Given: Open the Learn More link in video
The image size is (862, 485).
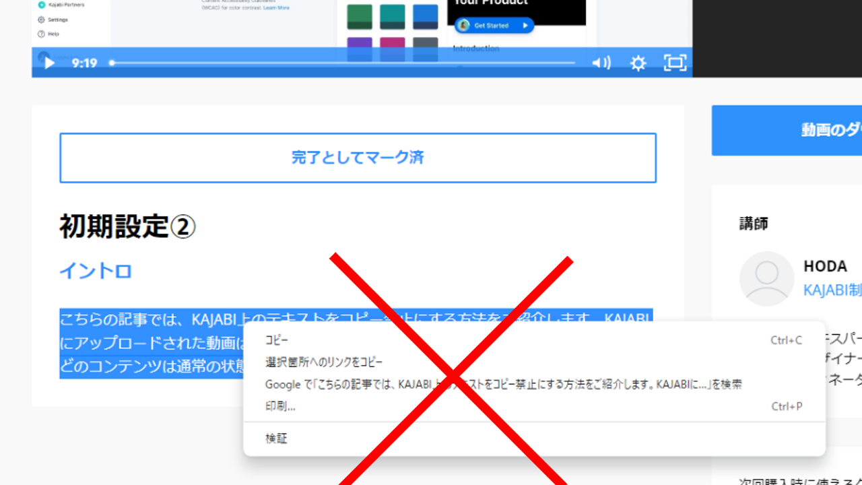Looking at the screenshot, I should coord(276,8).
